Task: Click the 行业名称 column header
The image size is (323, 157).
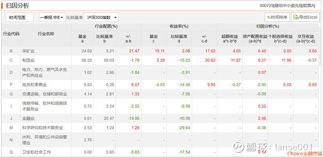Action: pos(46,34)
